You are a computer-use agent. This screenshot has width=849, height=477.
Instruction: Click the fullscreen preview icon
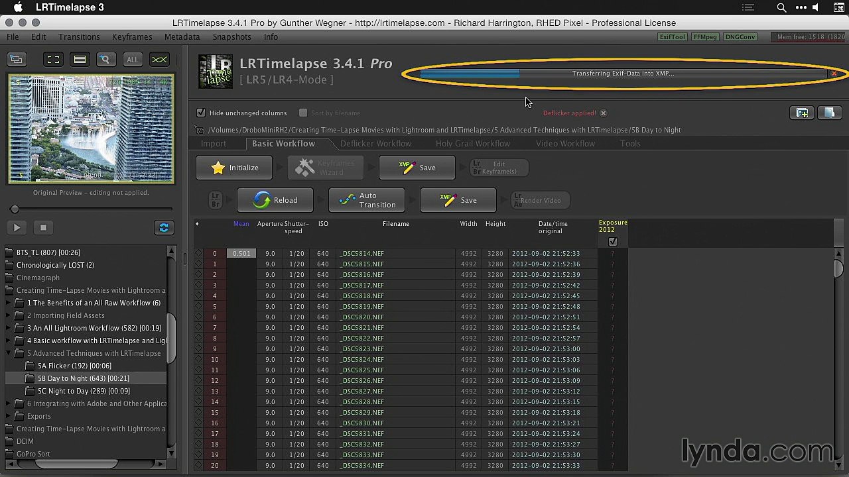[53, 60]
